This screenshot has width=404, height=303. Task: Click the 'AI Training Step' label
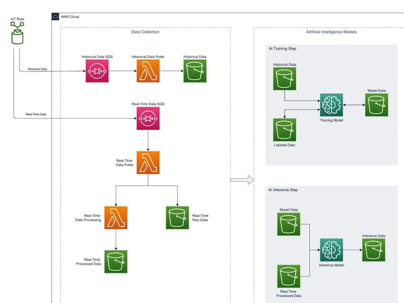coord(282,48)
